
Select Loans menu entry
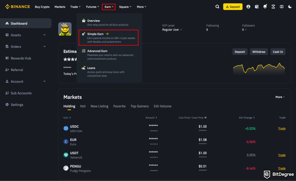(109, 72)
